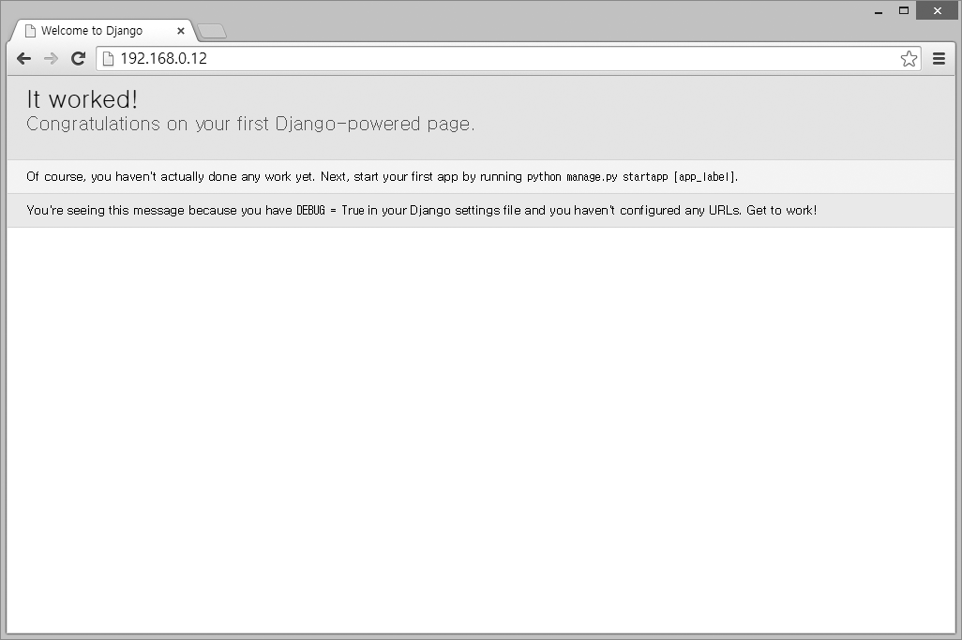Click the browser Back arrow button
The width and height of the screenshot is (962, 640).
click(x=24, y=59)
